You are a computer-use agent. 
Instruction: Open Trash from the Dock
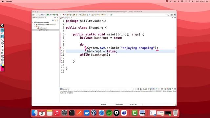(175, 113)
